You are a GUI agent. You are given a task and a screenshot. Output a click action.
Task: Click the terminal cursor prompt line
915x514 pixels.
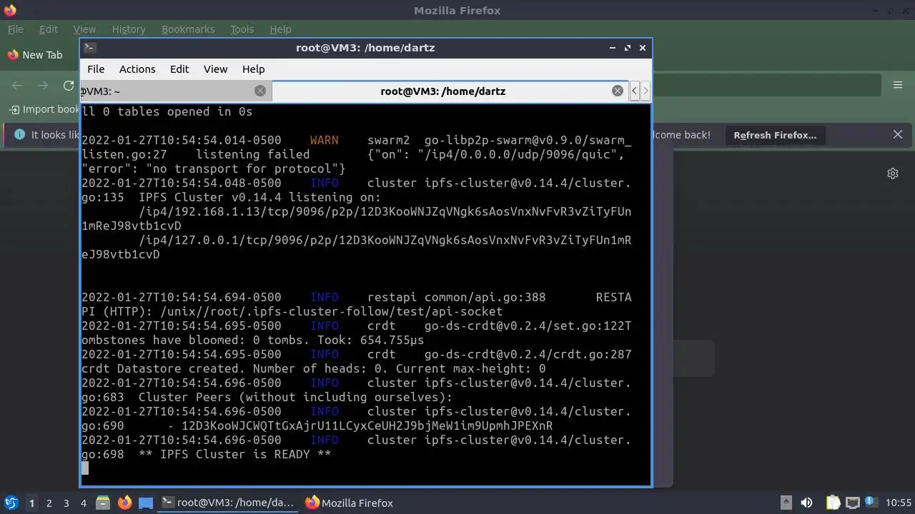tap(85, 468)
